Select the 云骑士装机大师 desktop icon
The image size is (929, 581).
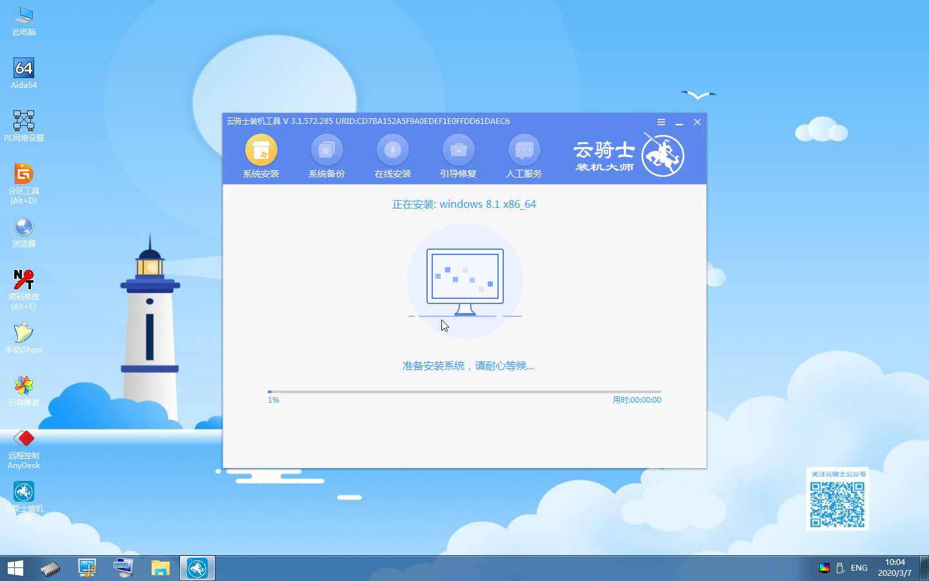24,502
